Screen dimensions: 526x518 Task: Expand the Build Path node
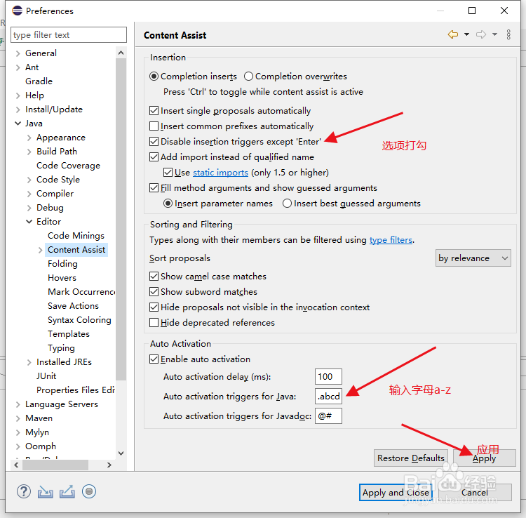[x=29, y=152]
